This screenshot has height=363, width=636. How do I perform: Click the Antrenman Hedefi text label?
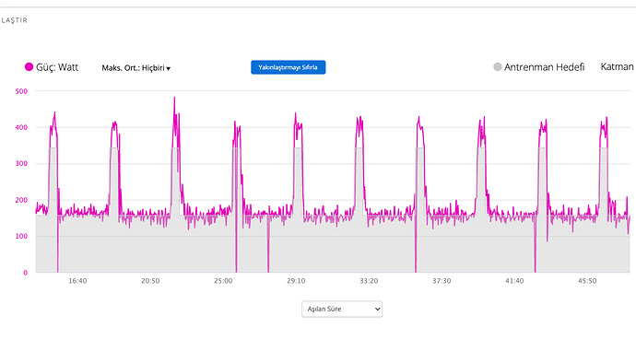pos(545,67)
